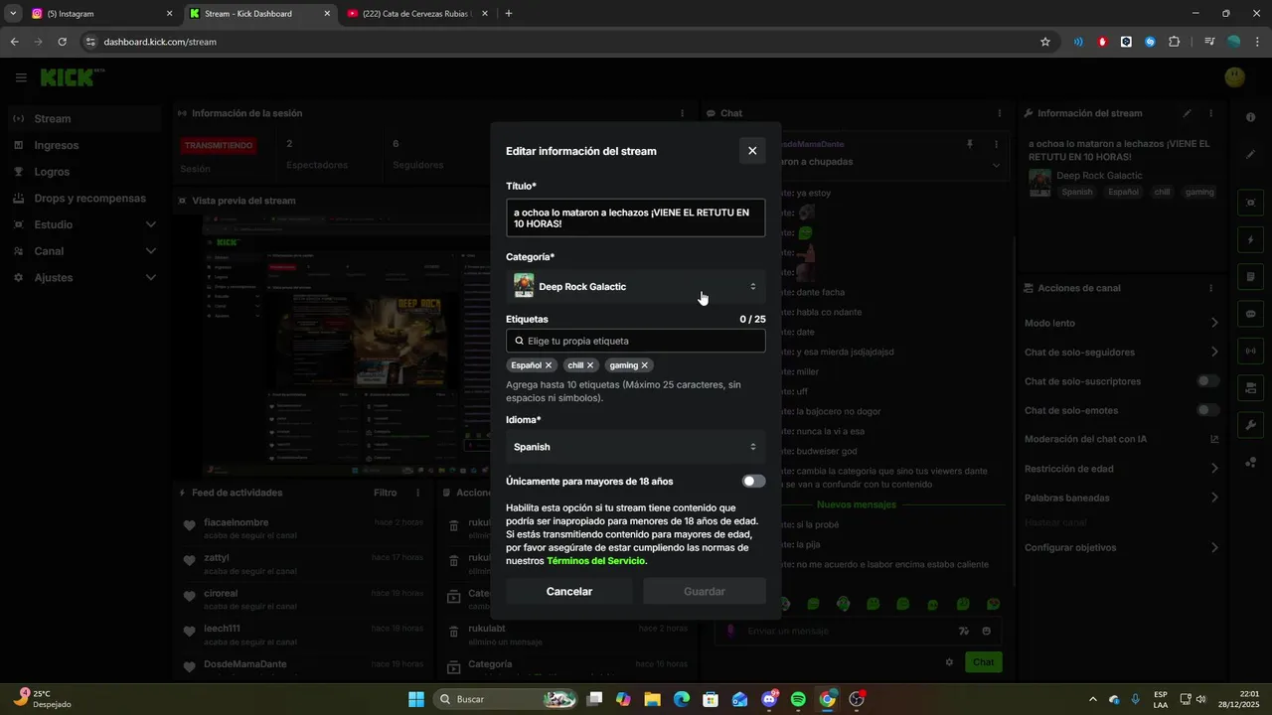This screenshot has width=1272, height=715.
Task: Open Spotify from the taskbar
Action: [x=798, y=699]
